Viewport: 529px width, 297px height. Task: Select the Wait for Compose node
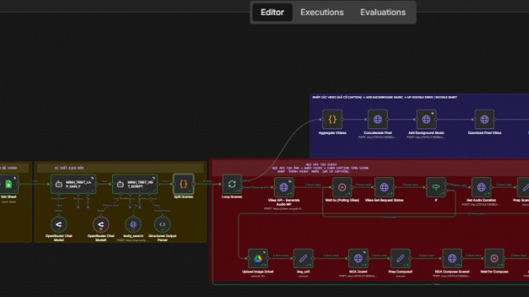click(x=494, y=258)
